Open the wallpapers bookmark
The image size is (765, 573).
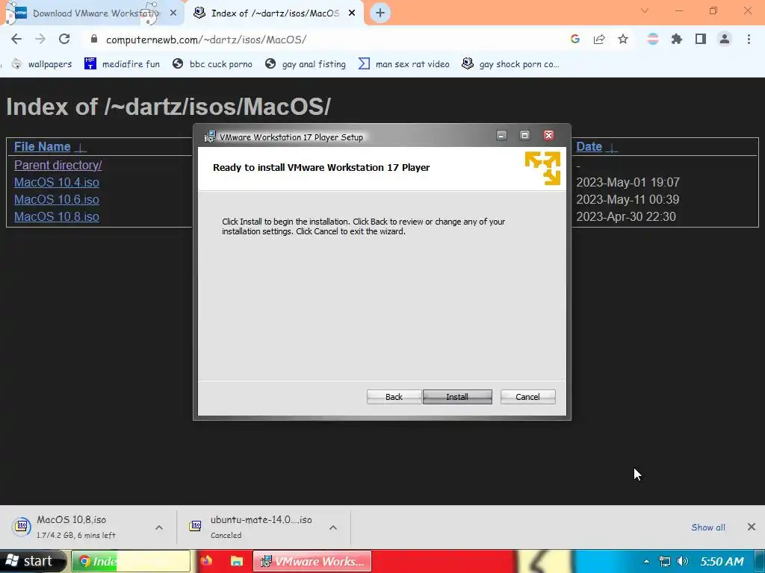point(42,64)
